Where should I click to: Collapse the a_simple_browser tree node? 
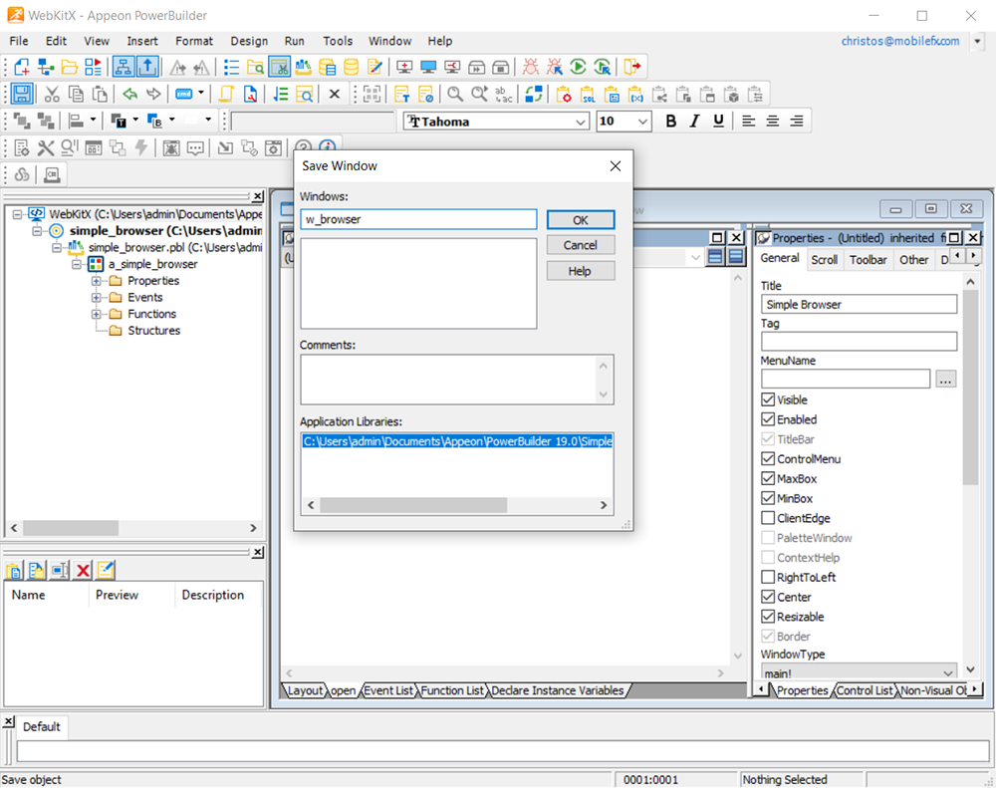77,264
